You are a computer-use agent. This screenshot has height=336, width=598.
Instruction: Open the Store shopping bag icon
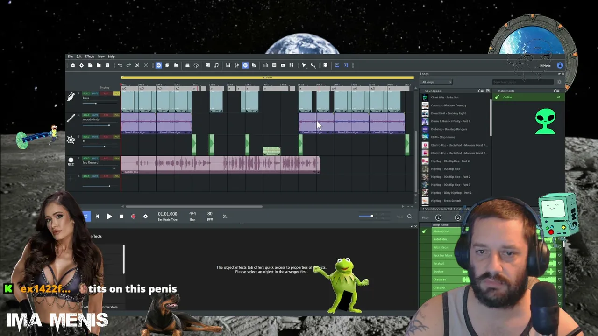click(x=187, y=65)
